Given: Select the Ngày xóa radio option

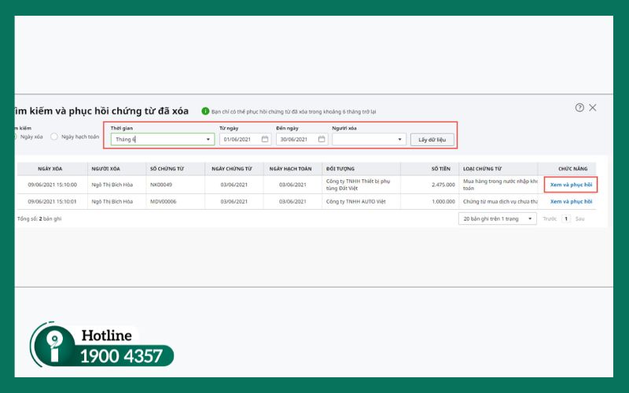Looking at the screenshot, I should coord(13,137).
